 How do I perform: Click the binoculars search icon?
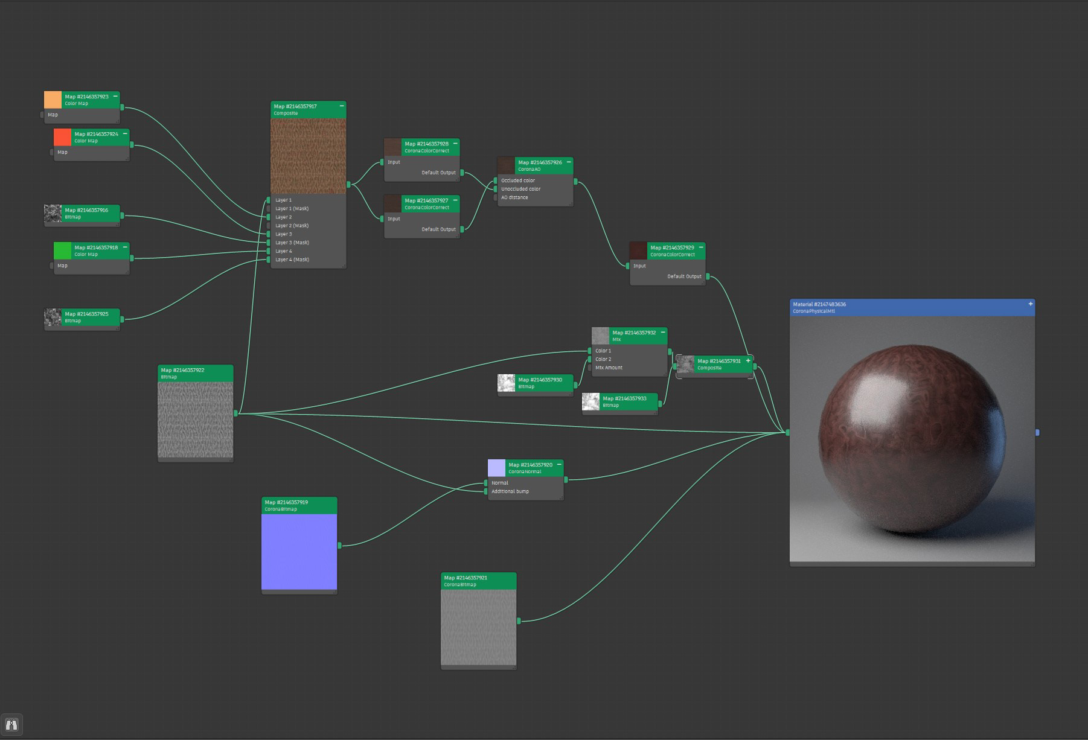11,724
